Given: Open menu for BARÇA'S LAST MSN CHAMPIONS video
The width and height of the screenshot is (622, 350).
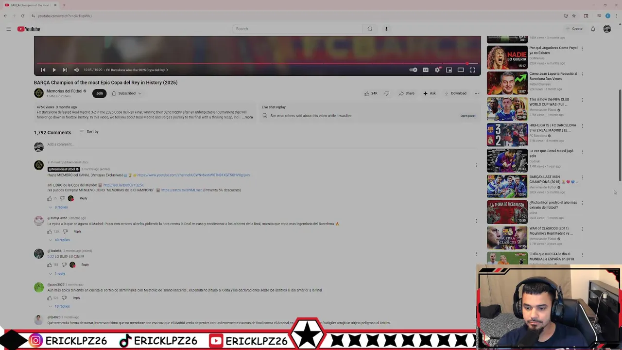Looking at the screenshot, I should [583, 177].
